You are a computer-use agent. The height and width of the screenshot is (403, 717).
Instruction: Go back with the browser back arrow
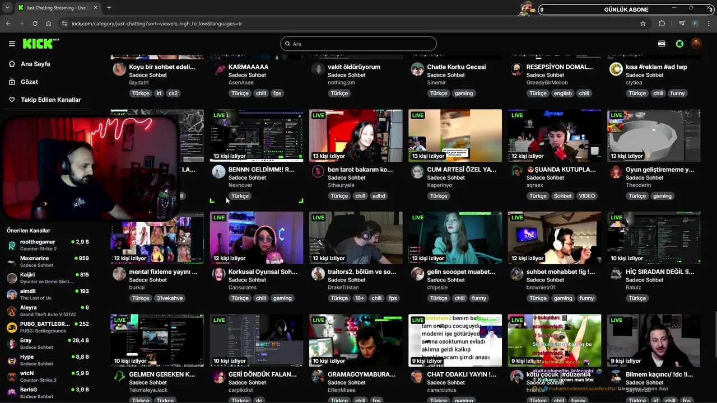tap(8, 24)
